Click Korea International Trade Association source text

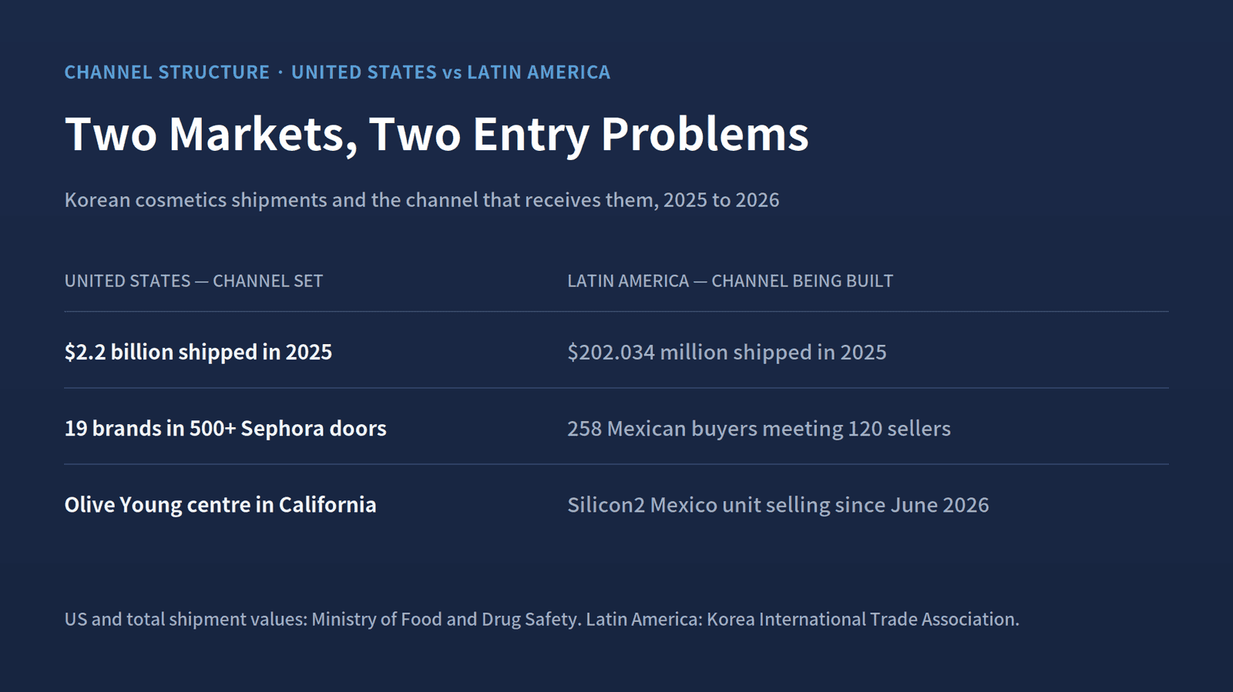(x=862, y=620)
